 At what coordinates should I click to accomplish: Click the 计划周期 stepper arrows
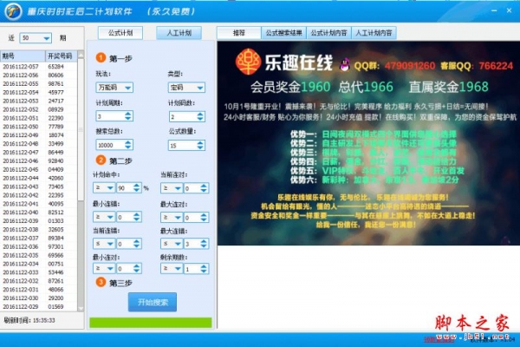click(128, 116)
